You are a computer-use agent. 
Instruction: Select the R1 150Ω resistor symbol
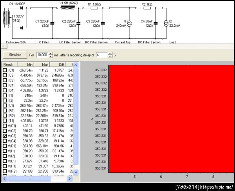click(x=94, y=8)
